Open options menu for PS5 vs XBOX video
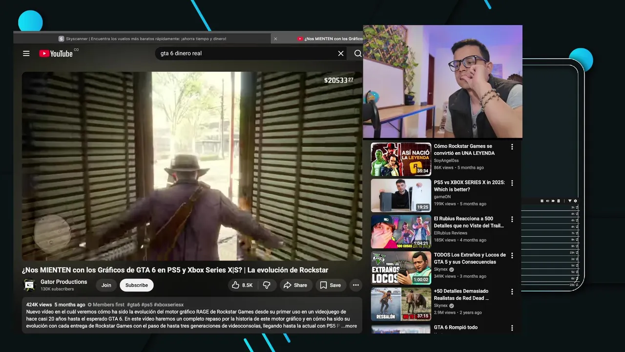The height and width of the screenshot is (352, 625). coord(512,183)
